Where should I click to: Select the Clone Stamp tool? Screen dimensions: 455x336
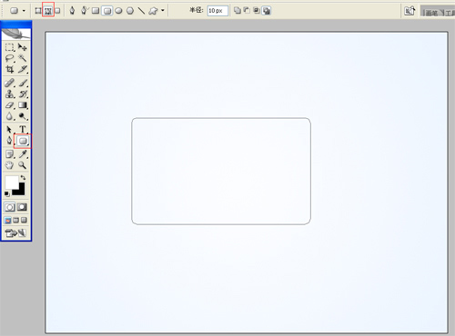tap(9, 94)
